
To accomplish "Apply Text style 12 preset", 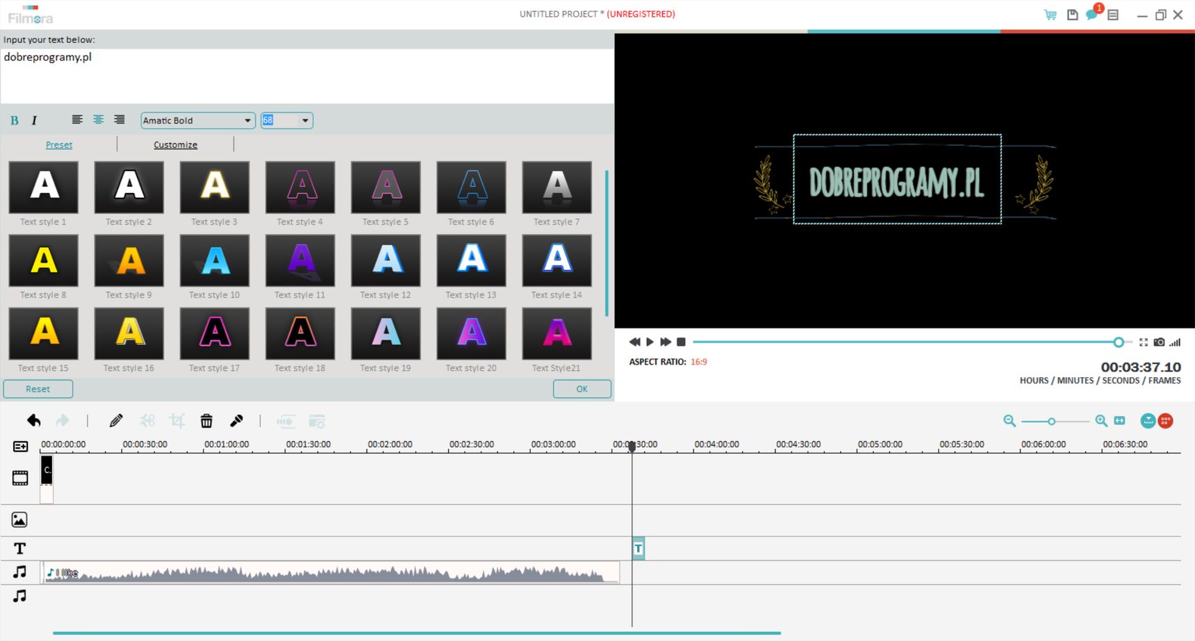I will pyautogui.click(x=386, y=260).
